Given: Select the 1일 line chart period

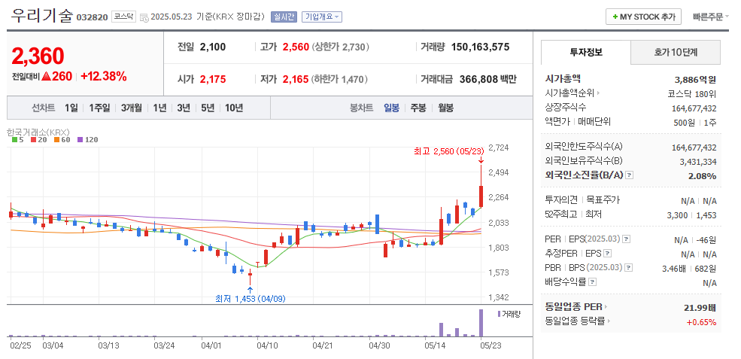Looking at the screenshot, I should (x=71, y=108).
